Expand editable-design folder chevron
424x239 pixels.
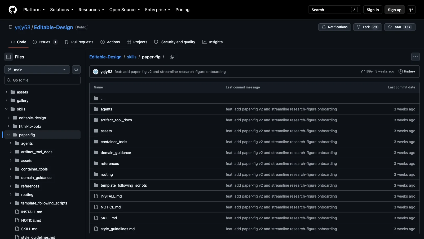coord(8,118)
